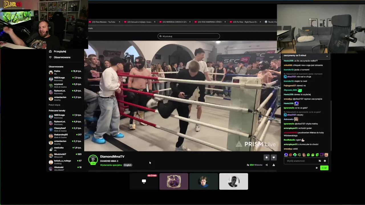The image size is (365, 205).
Task: Open Wydarzenia specjalne category link
Action: click(111, 165)
